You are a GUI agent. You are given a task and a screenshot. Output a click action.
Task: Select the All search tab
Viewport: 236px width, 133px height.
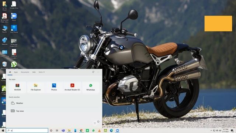10,72
